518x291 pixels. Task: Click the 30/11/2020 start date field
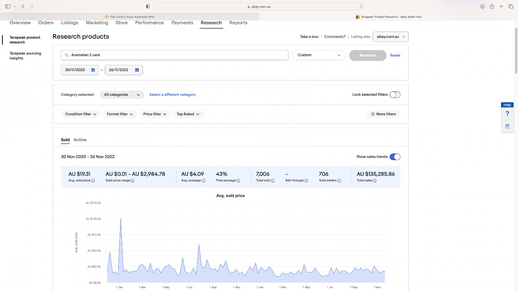point(80,70)
